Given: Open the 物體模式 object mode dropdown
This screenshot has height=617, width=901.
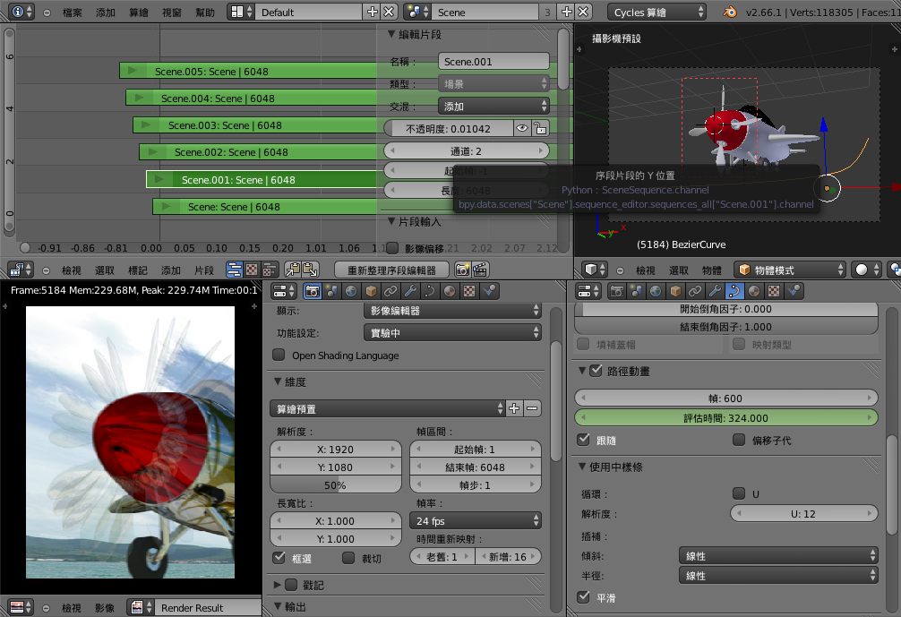Looking at the screenshot, I should pyautogui.click(x=790, y=270).
